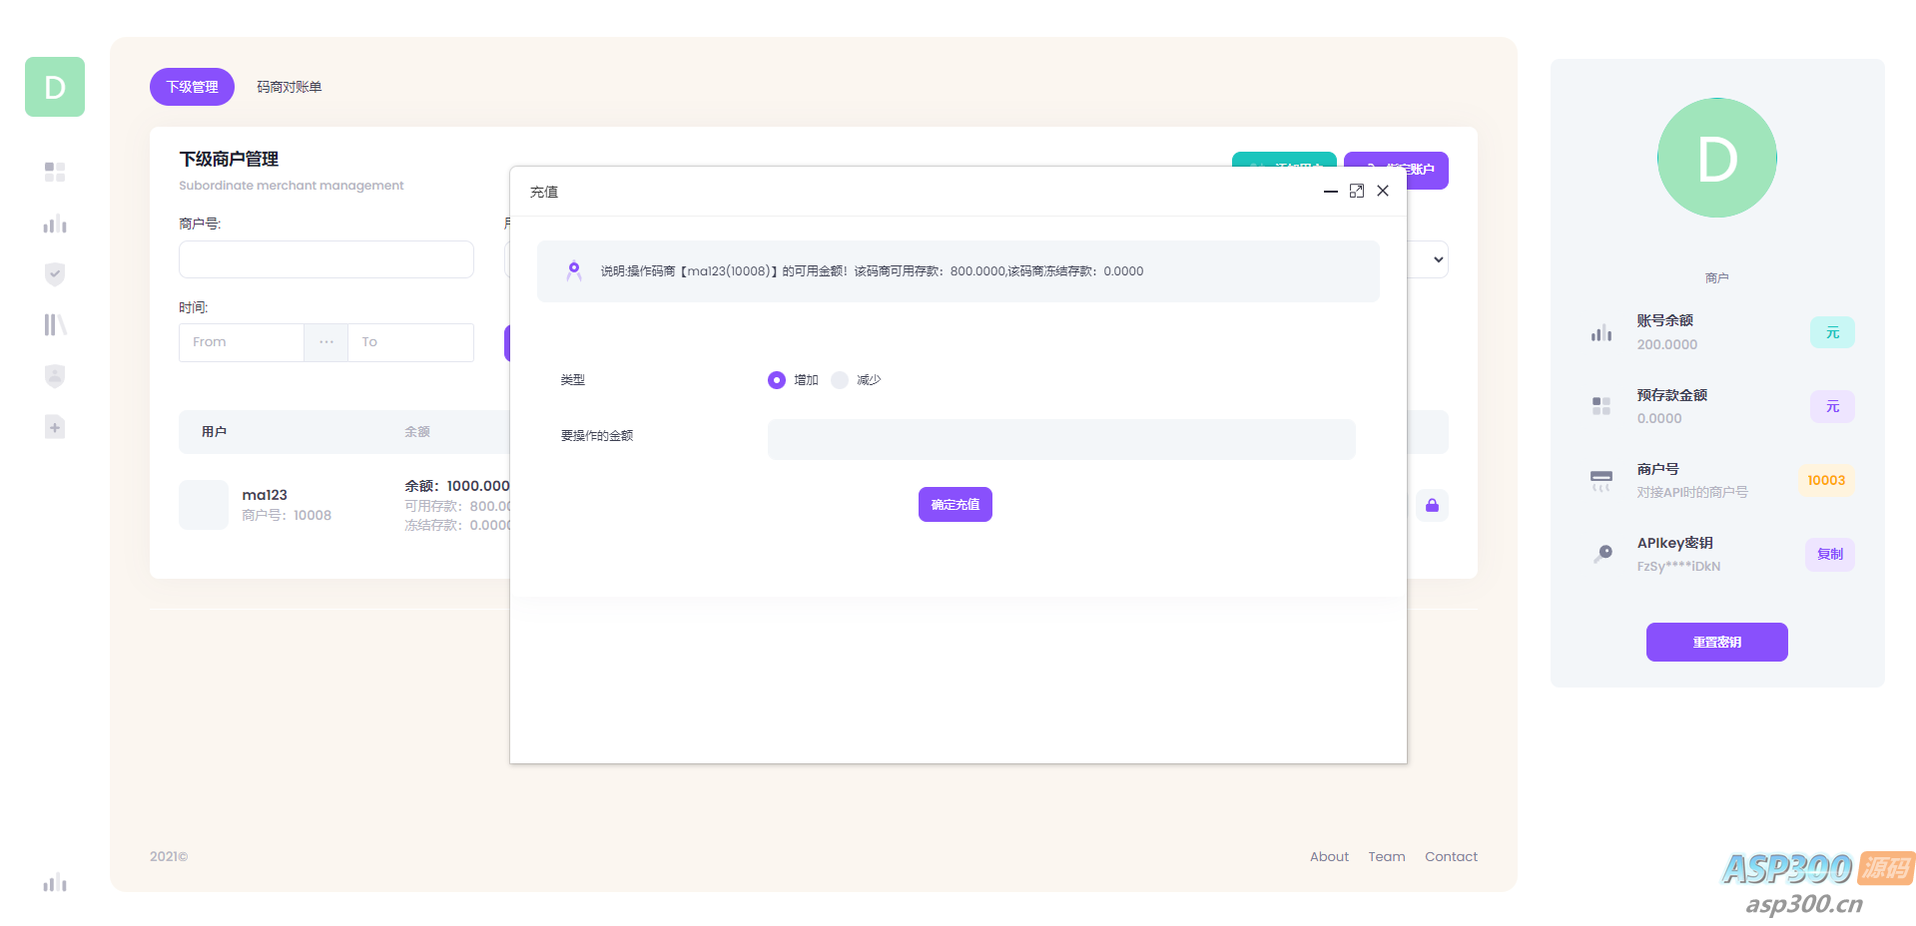Open the date range picker dots button
Image resolution: width=1916 pixels, height=926 pixels.
click(325, 342)
